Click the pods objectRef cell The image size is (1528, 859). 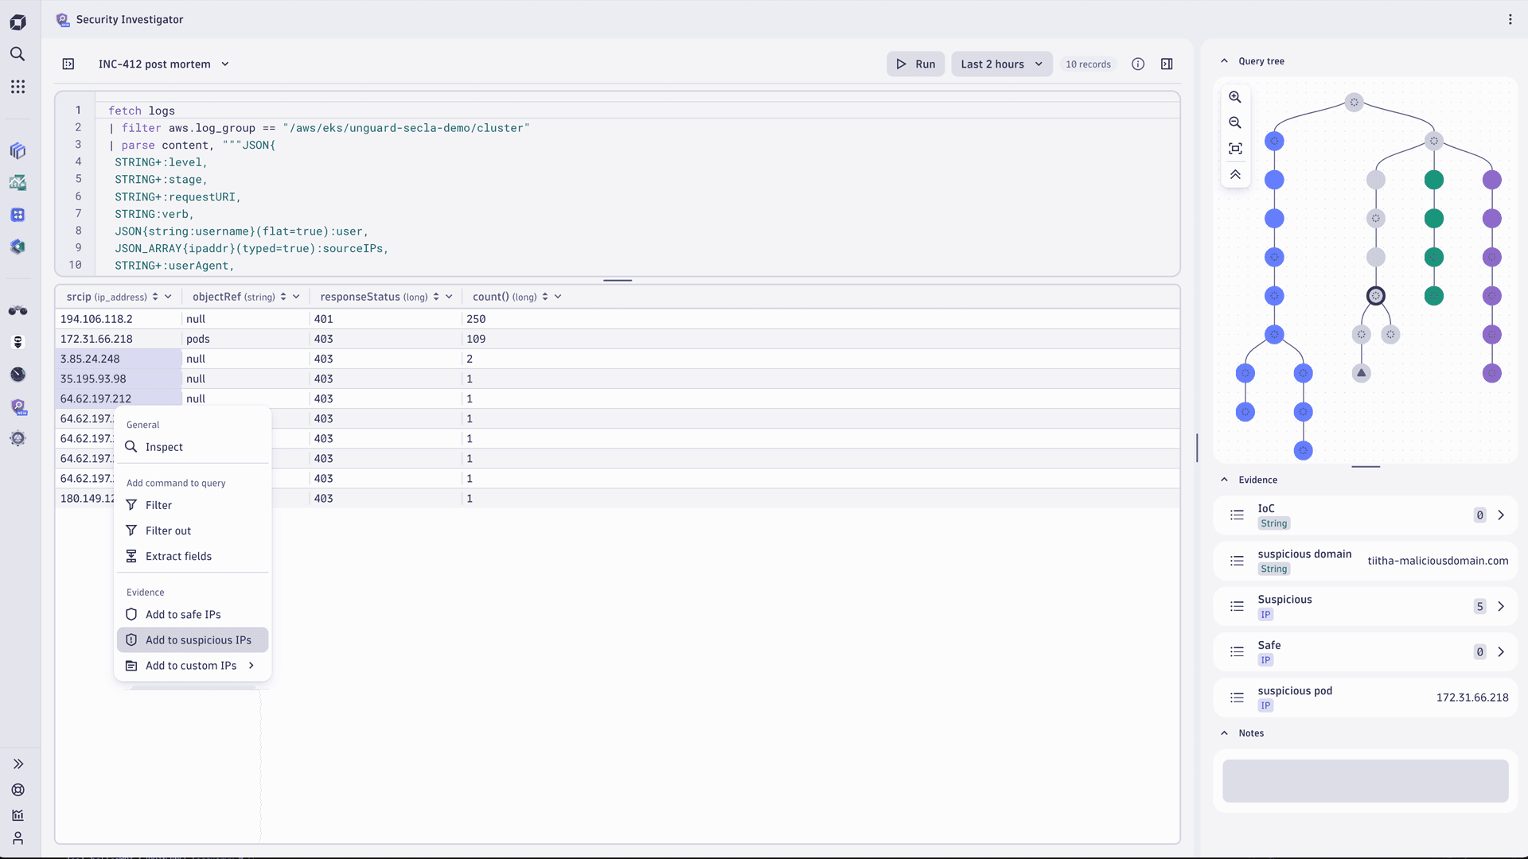[245, 339]
